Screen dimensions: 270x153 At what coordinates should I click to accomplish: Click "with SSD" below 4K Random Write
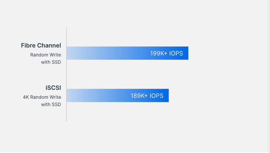(x=51, y=104)
